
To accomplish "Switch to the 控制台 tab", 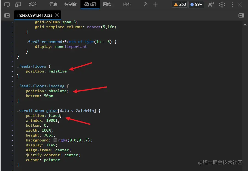I will coord(71,4).
